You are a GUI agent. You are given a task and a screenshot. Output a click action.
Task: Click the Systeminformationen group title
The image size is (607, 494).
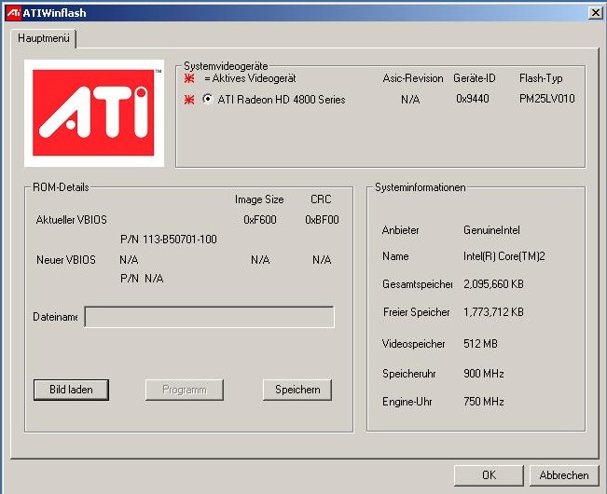pyautogui.click(x=420, y=187)
